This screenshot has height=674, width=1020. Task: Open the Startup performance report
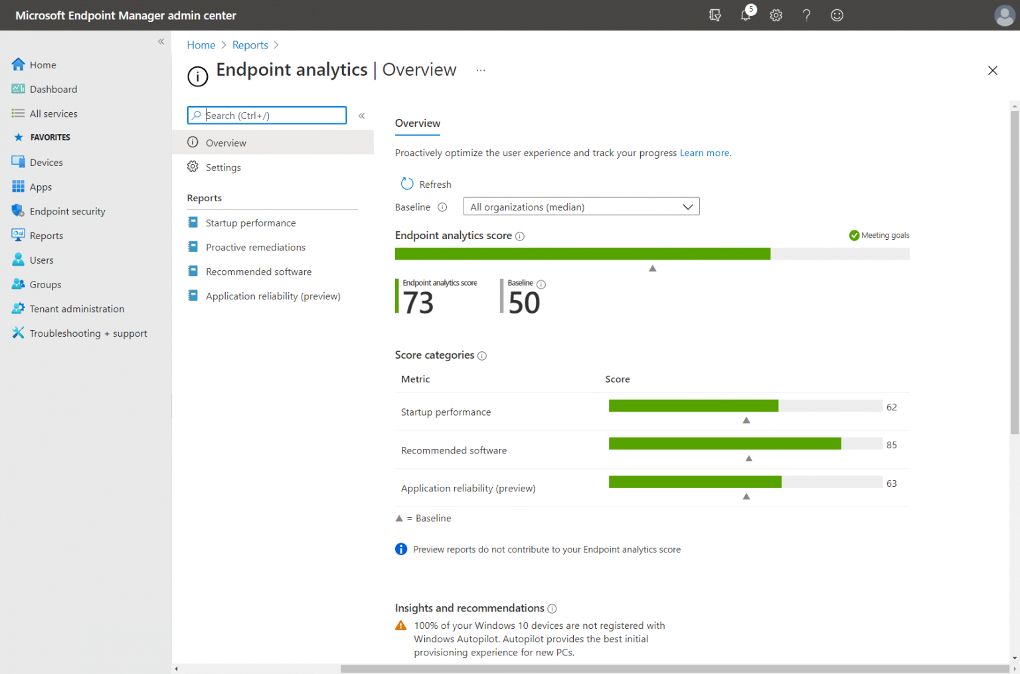coord(250,222)
